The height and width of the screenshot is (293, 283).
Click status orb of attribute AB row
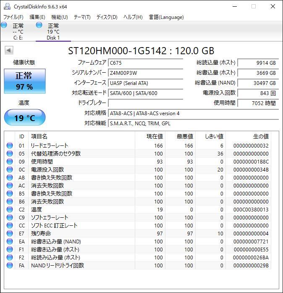click(x=10, y=177)
